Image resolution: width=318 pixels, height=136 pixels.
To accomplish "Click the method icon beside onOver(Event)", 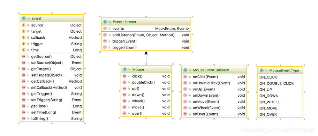I will [185, 114].
